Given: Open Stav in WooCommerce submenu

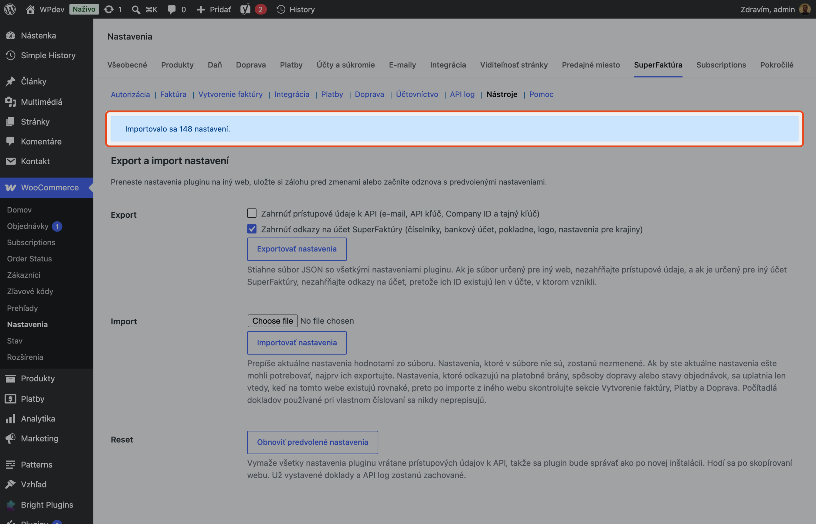Looking at the screenshot, I should pyautogui.click(x=15, y=341).
